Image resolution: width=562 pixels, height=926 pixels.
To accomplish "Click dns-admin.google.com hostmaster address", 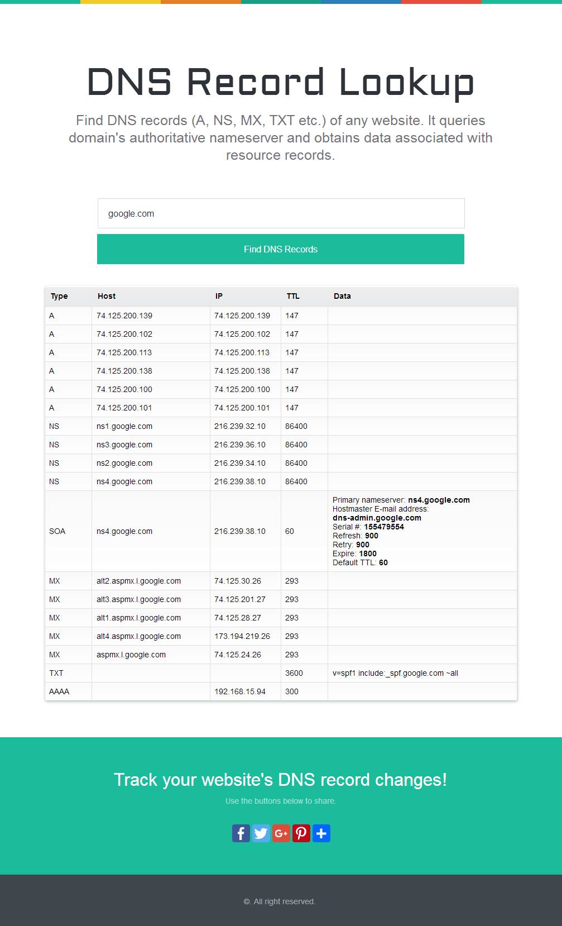I will (377, 518).
